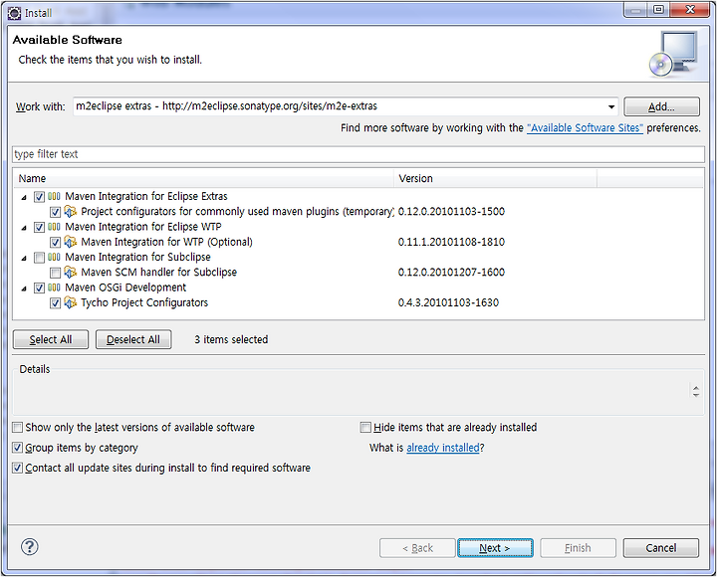Cancel the Install dialog
Screen dimensions: 717x577
point(661,548)
